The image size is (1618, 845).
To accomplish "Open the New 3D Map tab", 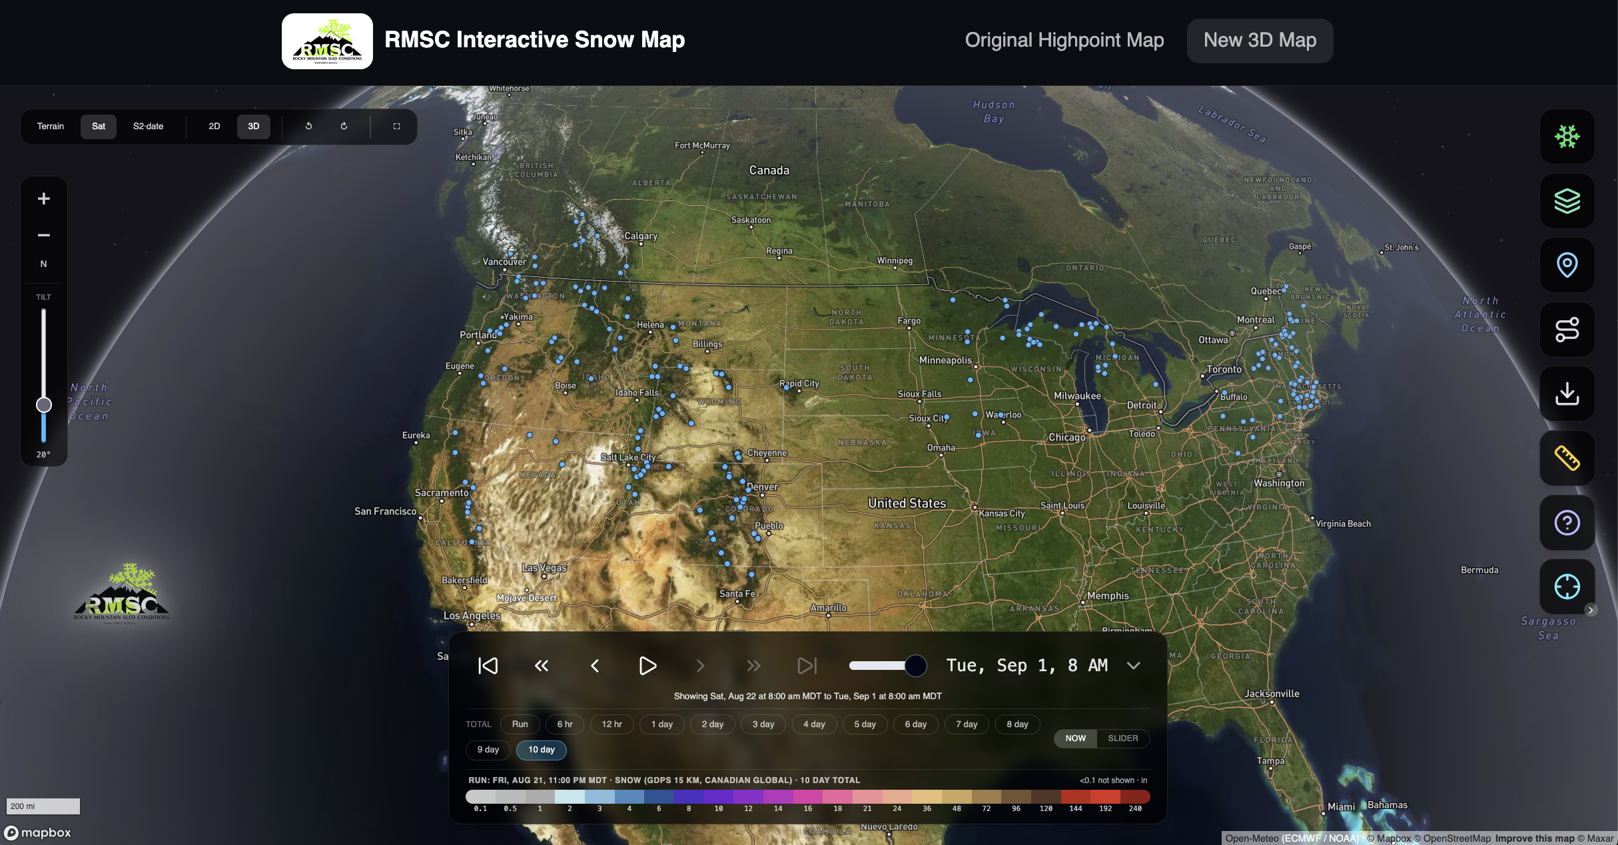I will (1260, 41).
